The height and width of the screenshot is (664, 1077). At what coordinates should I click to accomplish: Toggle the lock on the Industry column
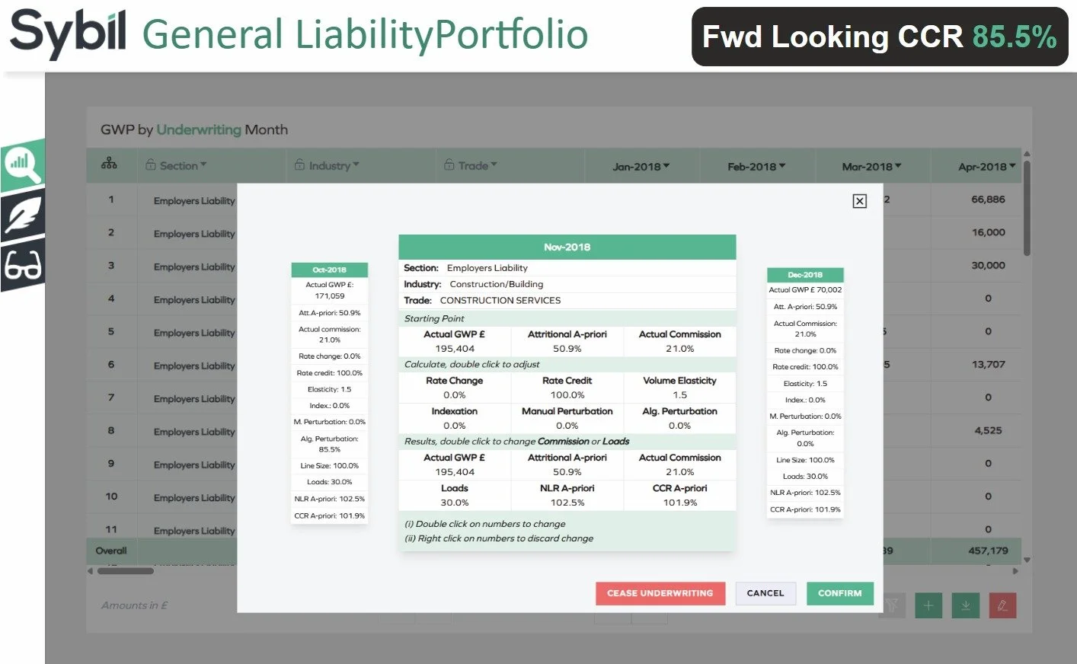(299, 165)
